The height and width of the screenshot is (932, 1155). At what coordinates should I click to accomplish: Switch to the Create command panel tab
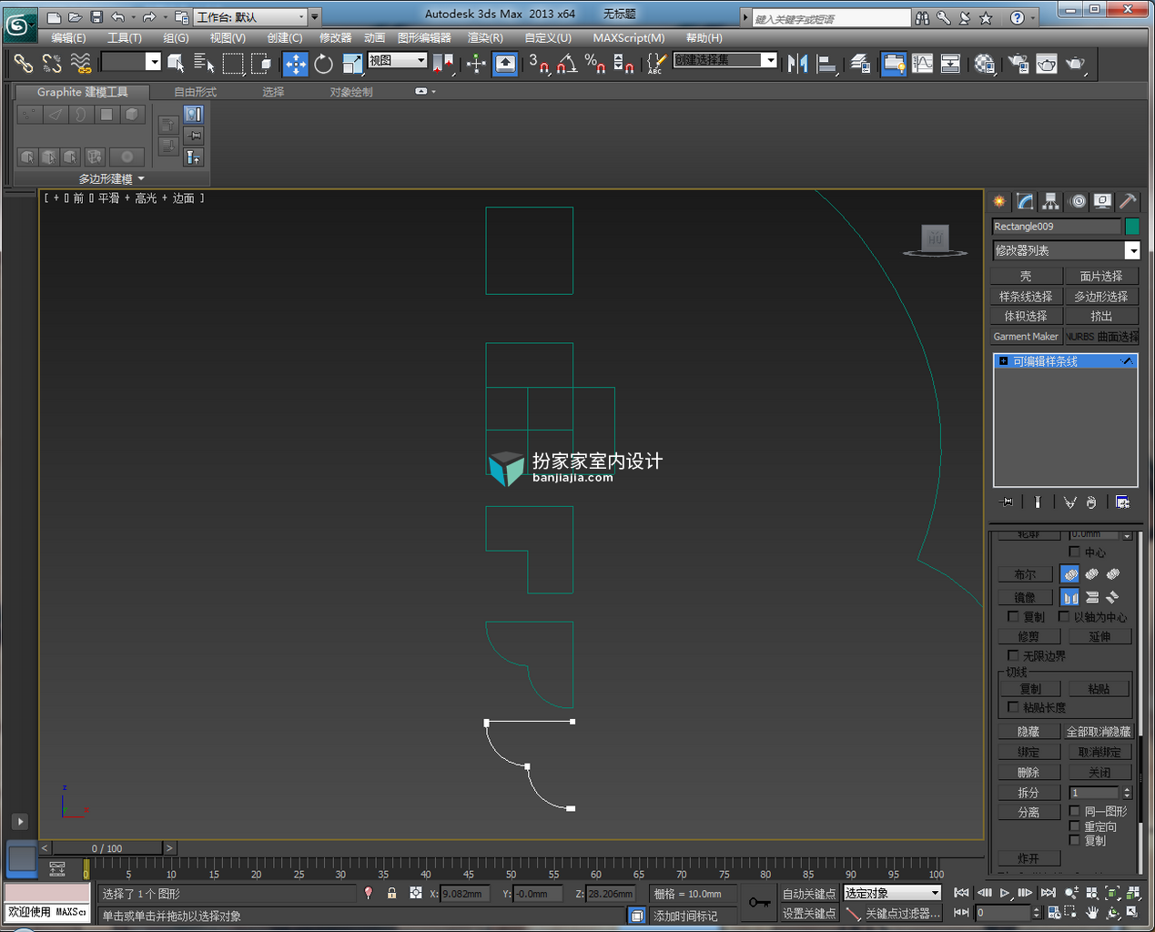point(999,201)
